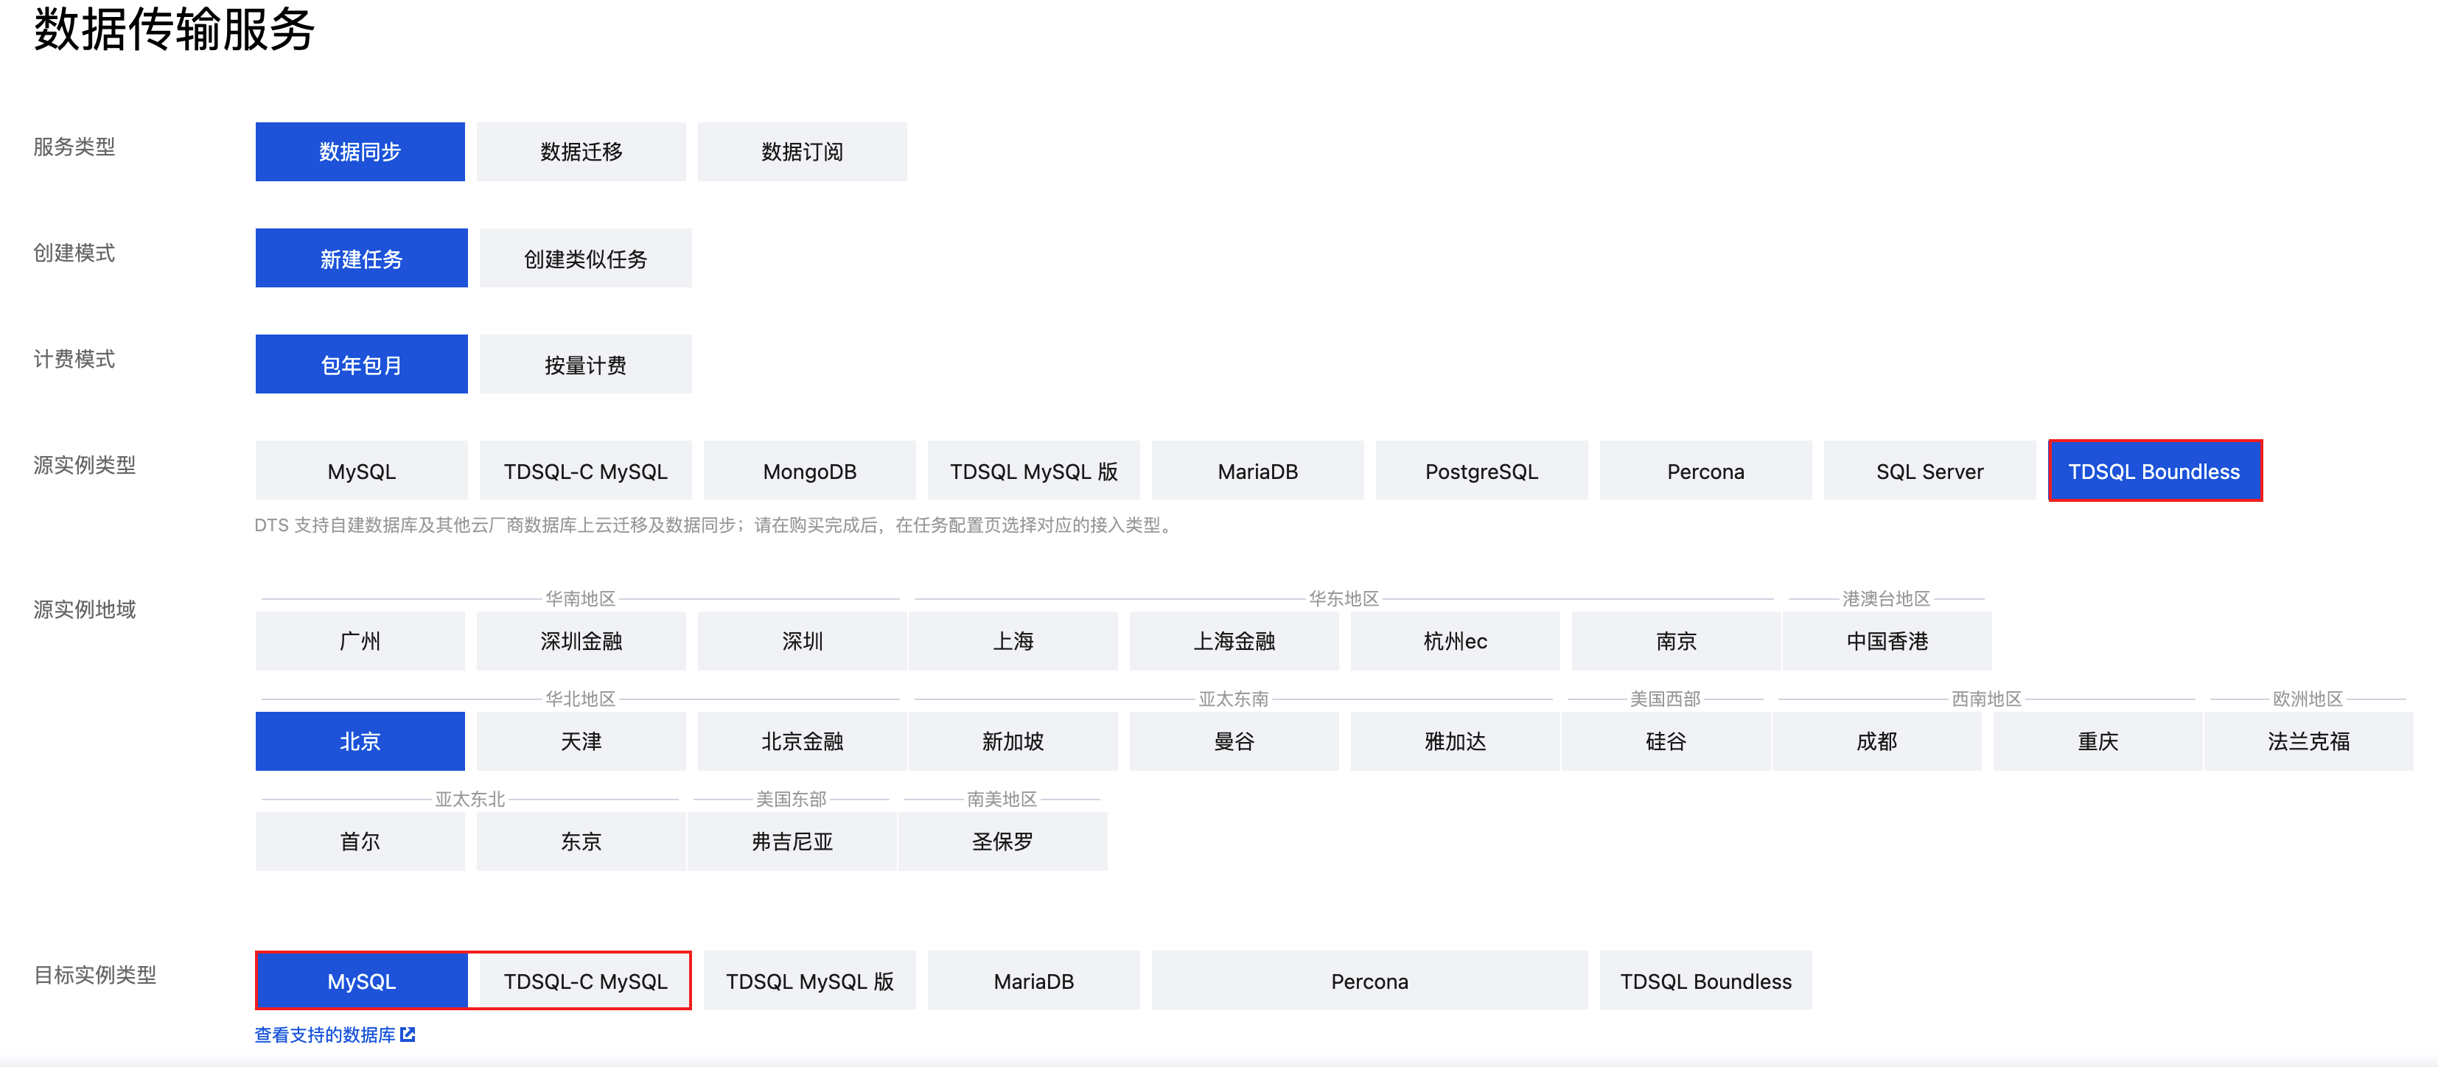Viewport: 2438px width, 1067px height.
Task: Select TDSQL Boundless target instance type
Action: point(1705,981)
